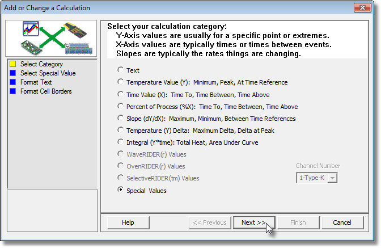Advance with the Next >> button

point(254,222)
